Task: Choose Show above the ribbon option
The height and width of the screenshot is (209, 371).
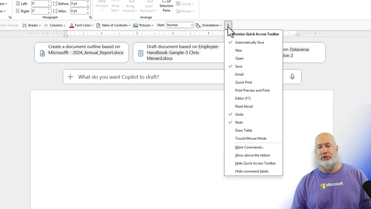Action: tap(252, 155)
